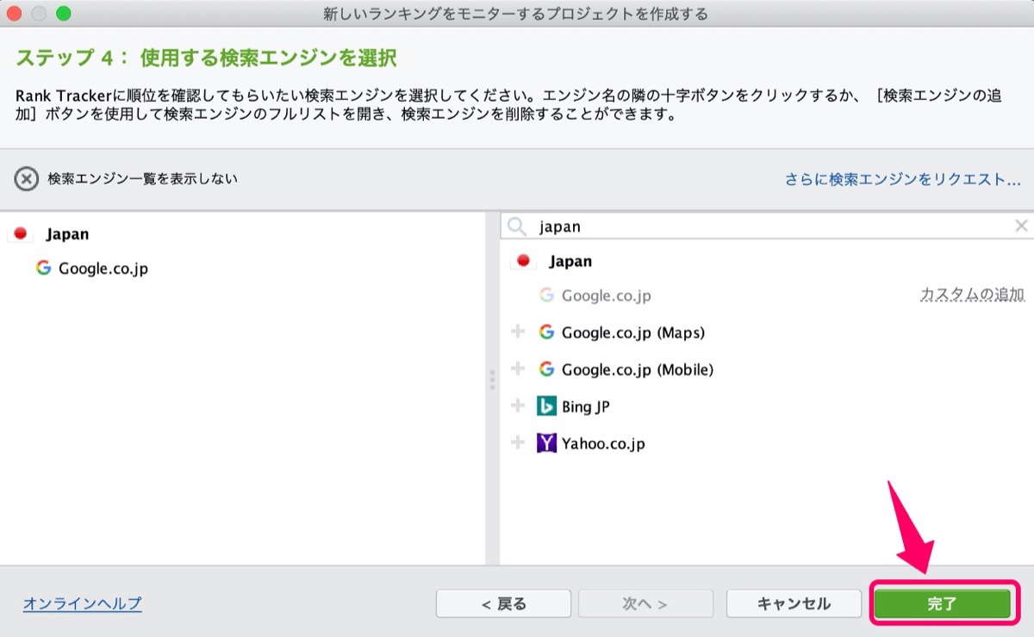Add Yahoo.co.jp with its plus icon

point(518,442)
